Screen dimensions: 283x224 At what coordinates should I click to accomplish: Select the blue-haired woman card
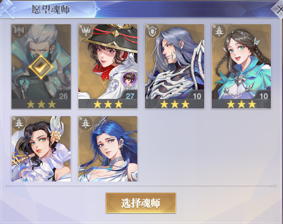point(108,149)
